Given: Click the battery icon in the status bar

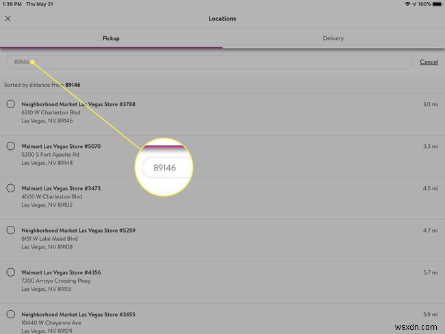Looking at the screenshot, I should point(437,4).
